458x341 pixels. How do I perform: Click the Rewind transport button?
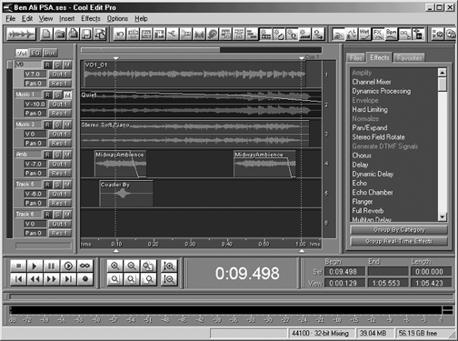(35, 279)
